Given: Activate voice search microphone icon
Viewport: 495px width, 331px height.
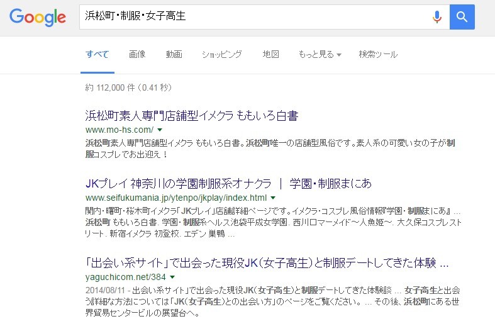Looking at the screenshot, I should (437, 17).
